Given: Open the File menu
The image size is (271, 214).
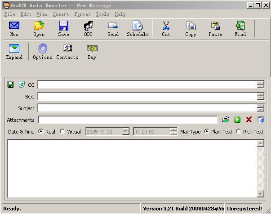Looking at the screenshot, I should (10, 14).
